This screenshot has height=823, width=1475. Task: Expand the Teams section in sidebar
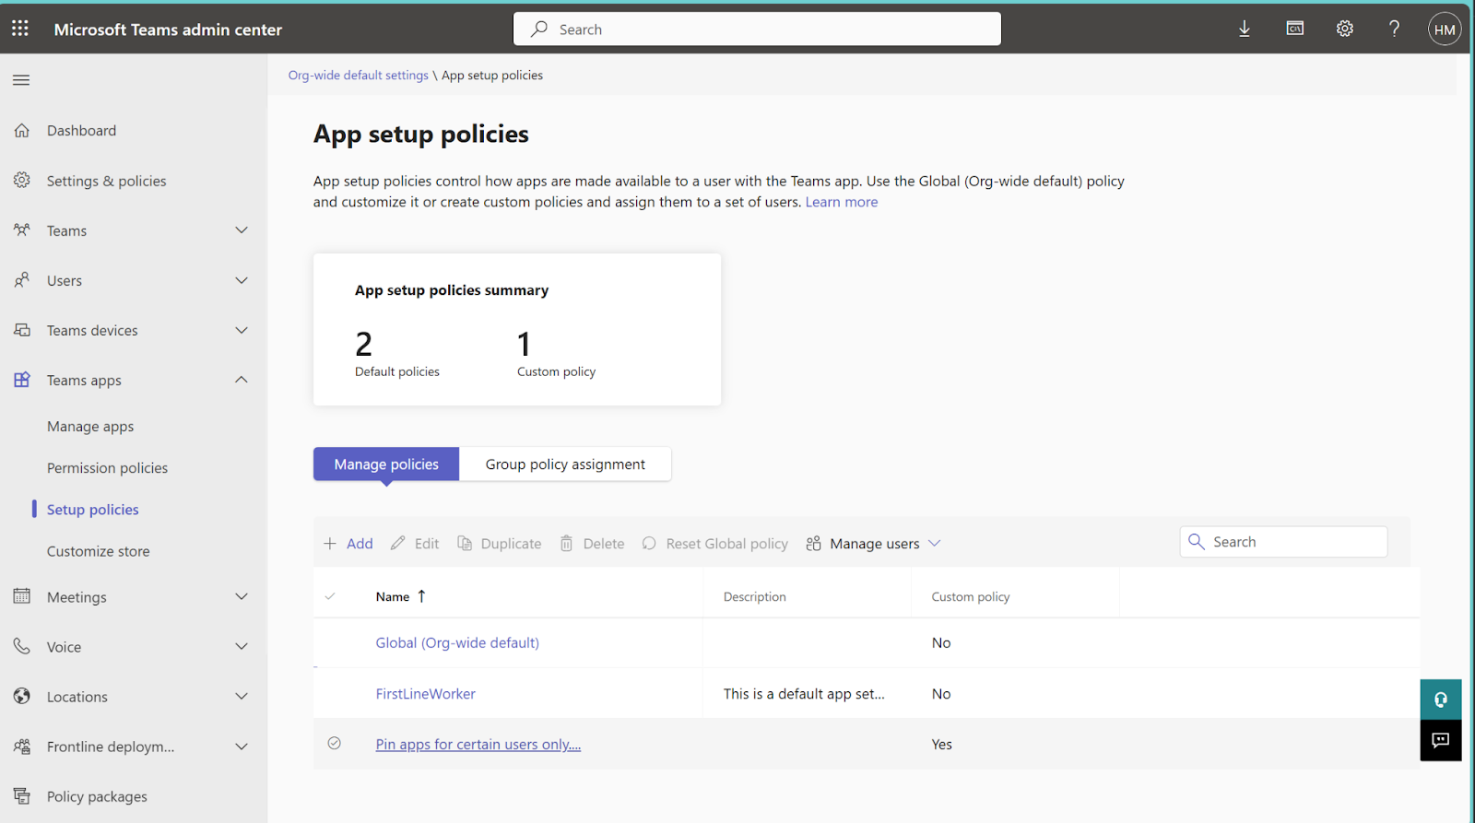242,230
